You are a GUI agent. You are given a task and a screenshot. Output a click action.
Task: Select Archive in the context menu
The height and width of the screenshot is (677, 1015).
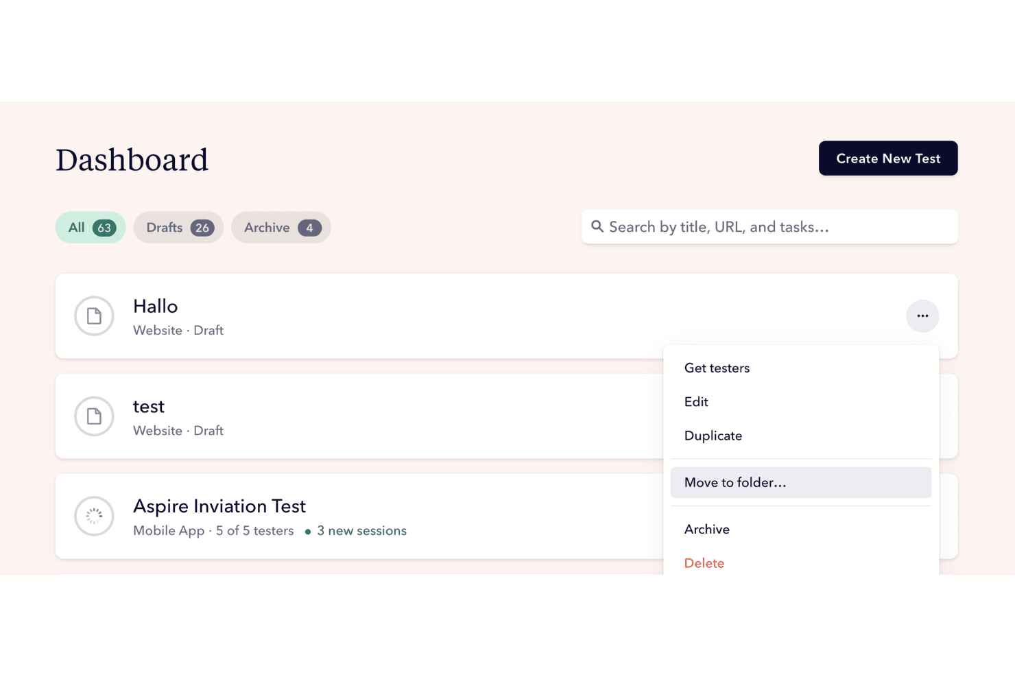[800, 530]
